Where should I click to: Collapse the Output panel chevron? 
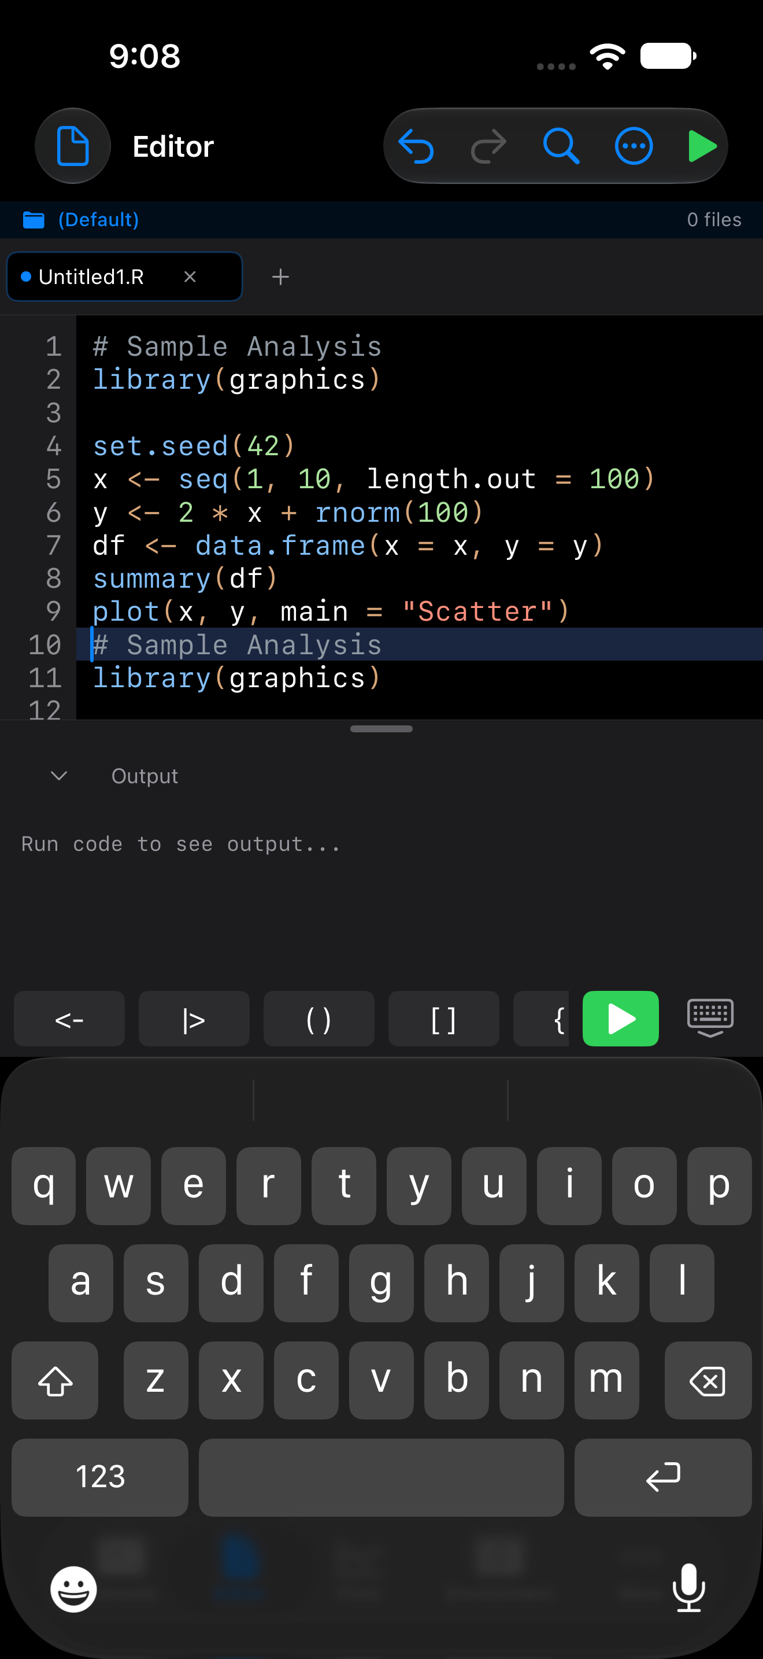59,775
